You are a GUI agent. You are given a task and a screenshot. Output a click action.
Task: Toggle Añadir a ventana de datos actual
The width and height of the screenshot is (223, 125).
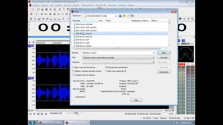tap(74, 71)
